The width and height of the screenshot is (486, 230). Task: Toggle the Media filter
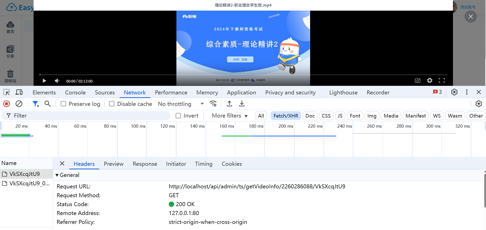click(x=391, y=116)
